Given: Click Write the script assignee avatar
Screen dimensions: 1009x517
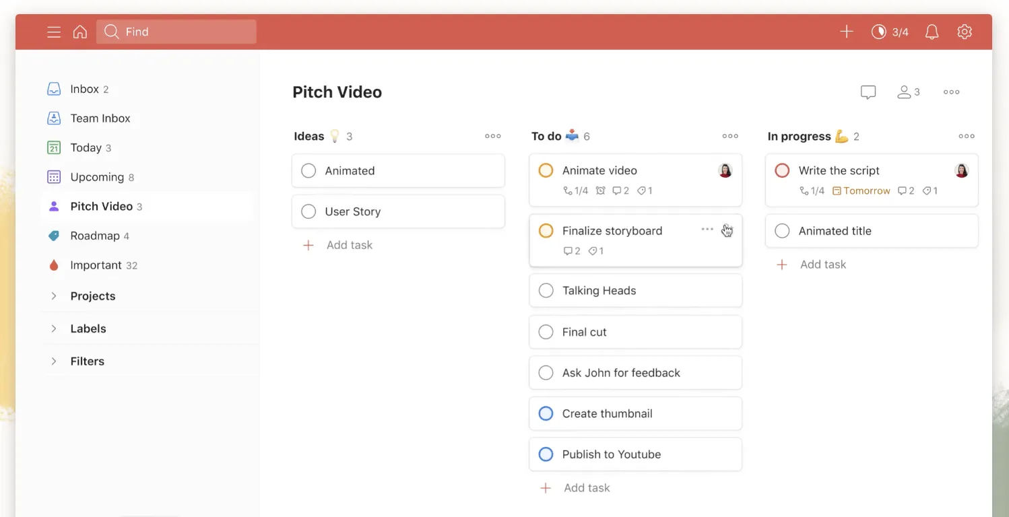Looking at the screenshot, I should [962, 170].
